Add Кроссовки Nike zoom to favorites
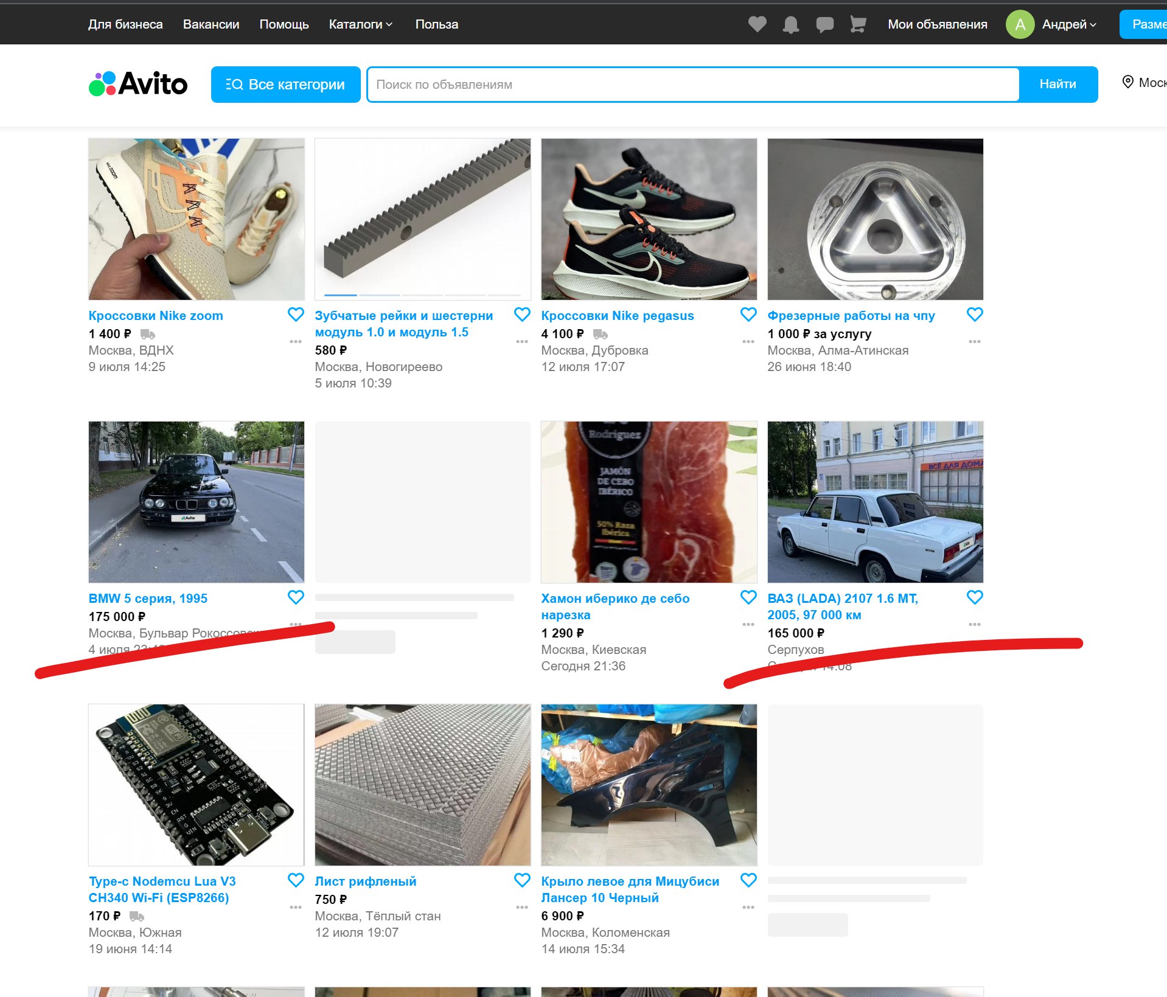The image size is (1167, 997). pos(296,314)
